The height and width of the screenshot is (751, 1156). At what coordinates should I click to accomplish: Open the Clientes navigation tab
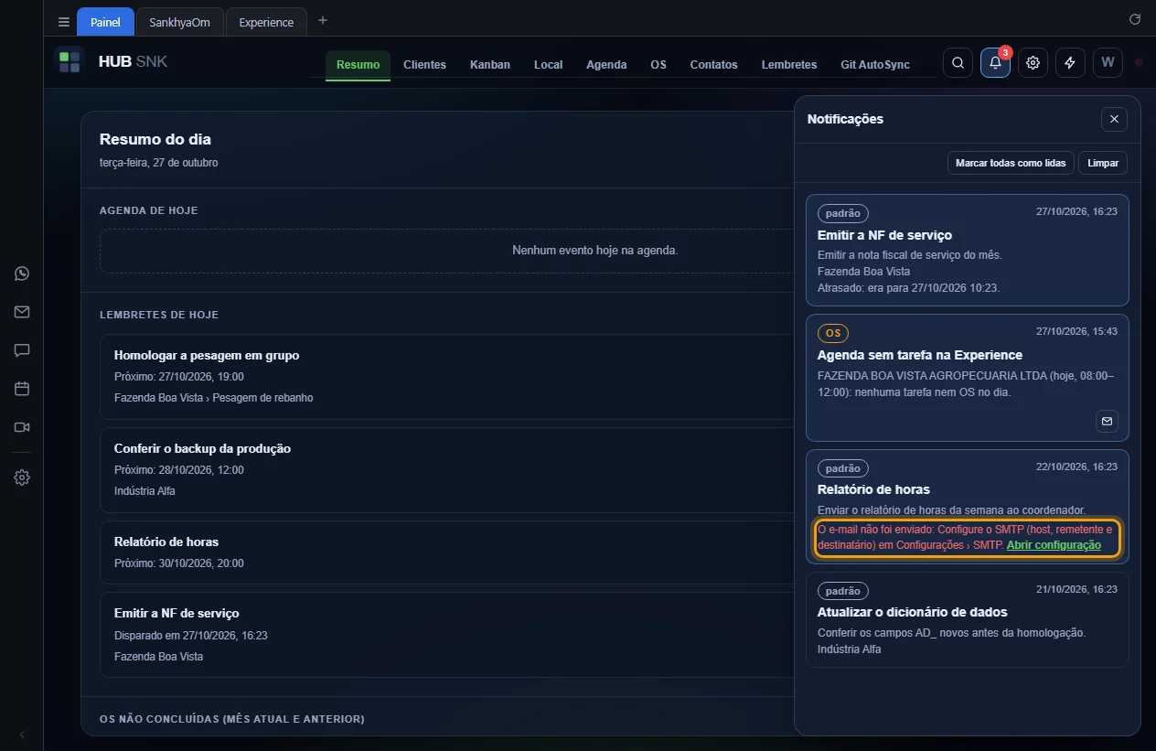(424, 65)
